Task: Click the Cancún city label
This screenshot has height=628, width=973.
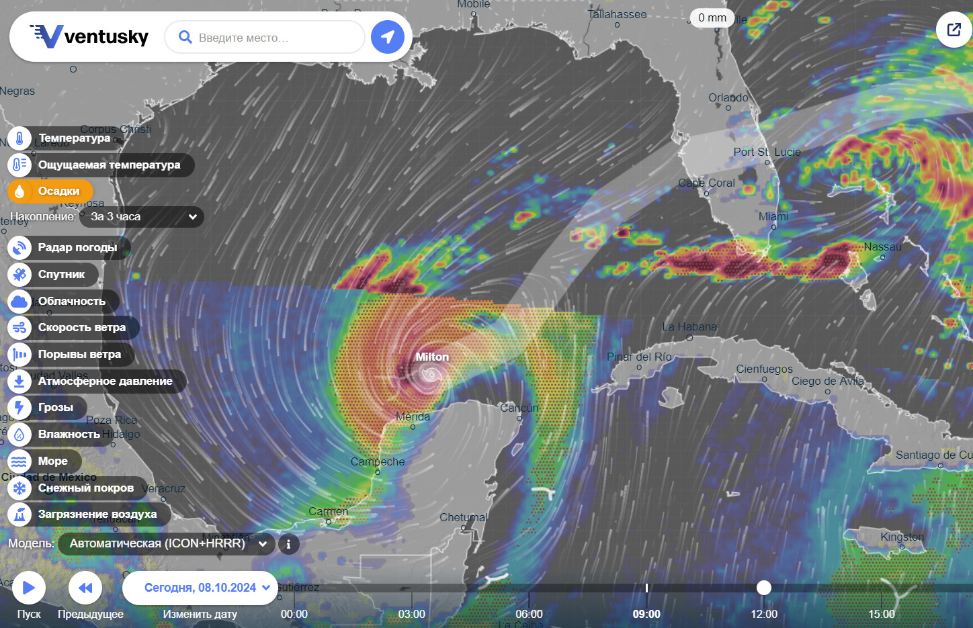Action: pyautogui.click(x=519, y=408)
